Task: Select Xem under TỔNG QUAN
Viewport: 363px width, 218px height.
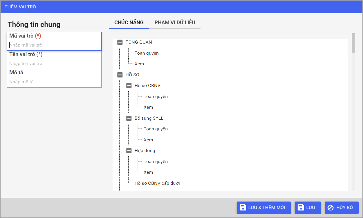Action: 139,64
